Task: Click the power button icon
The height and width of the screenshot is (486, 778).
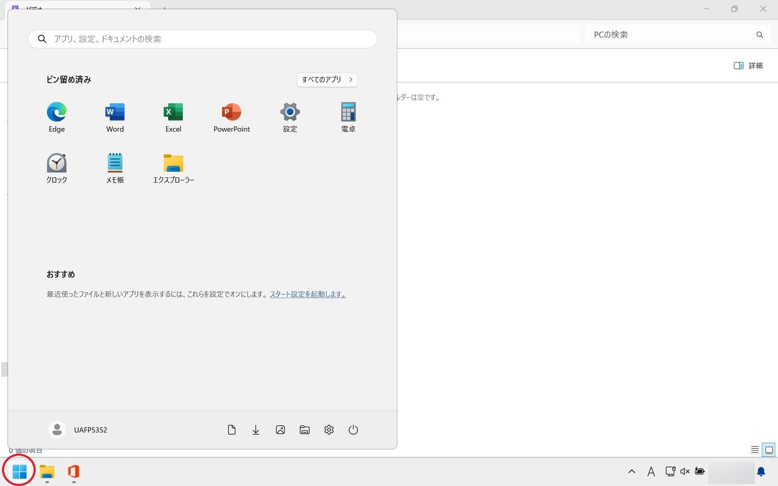Action: (x=353, y=430)
